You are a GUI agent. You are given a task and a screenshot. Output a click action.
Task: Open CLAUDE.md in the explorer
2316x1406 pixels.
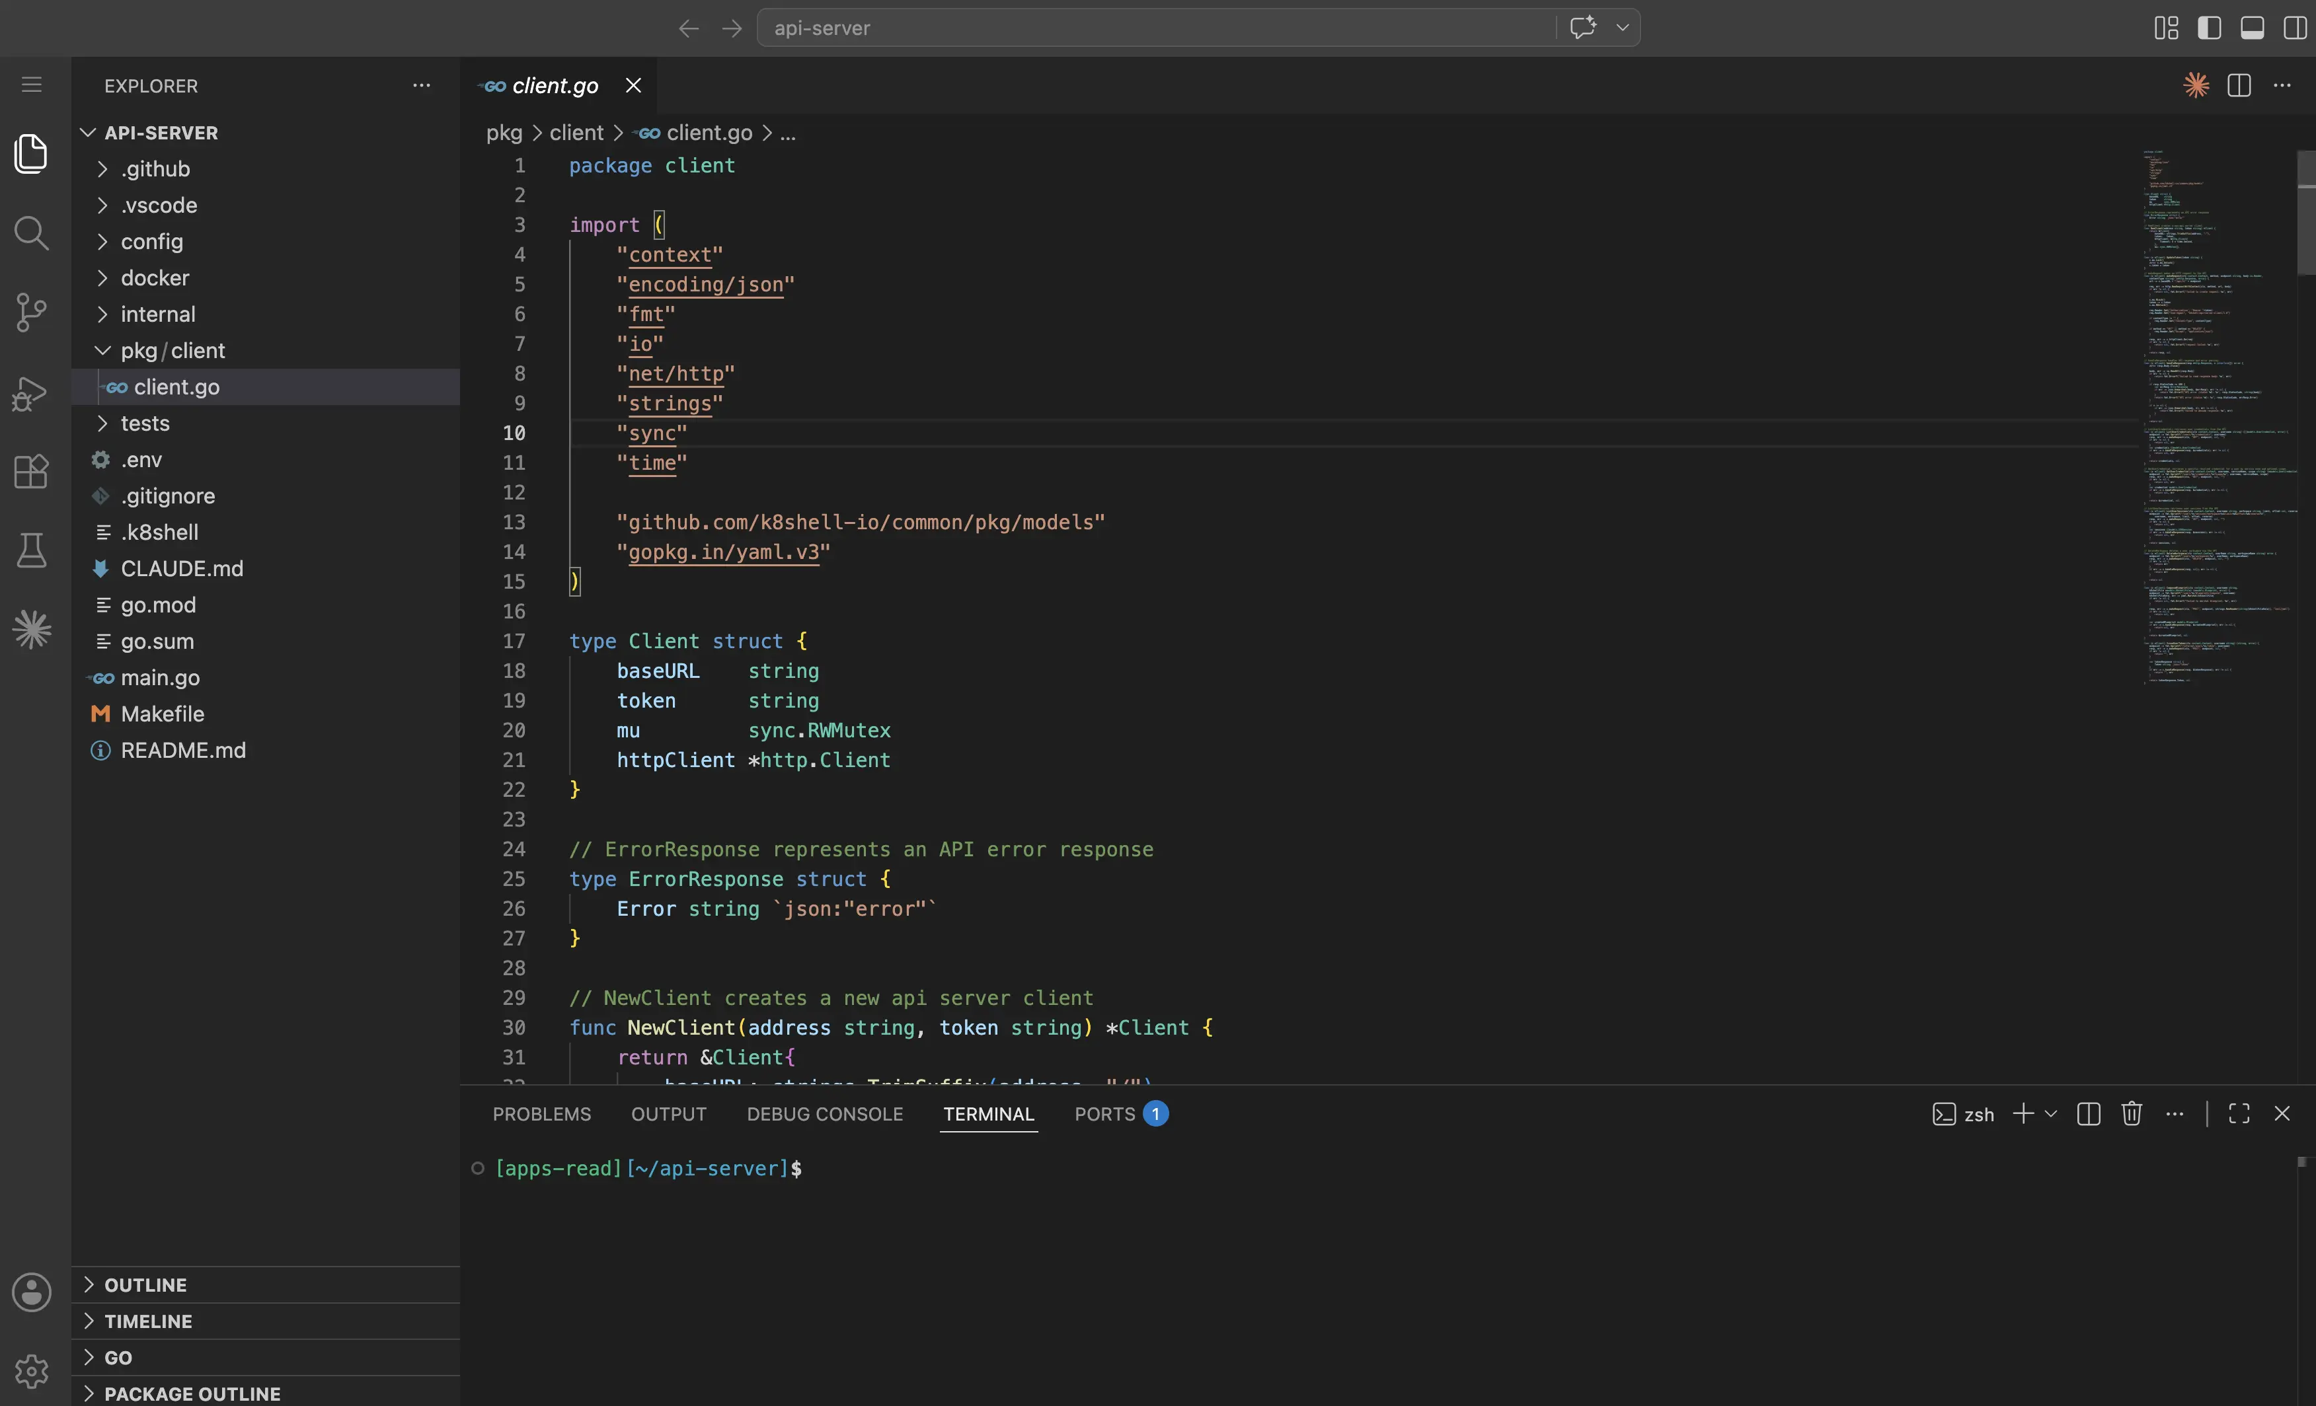click(x=266, y=569)
